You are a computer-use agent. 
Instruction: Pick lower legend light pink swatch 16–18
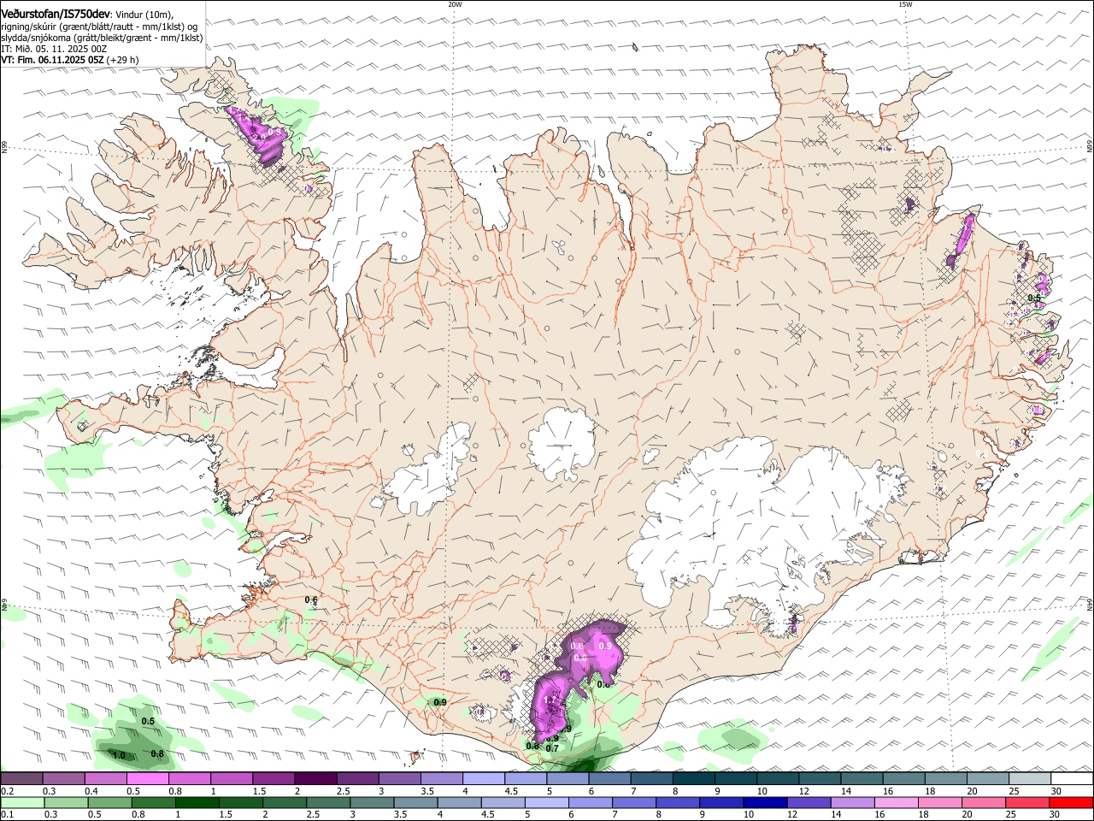(898, 802)
